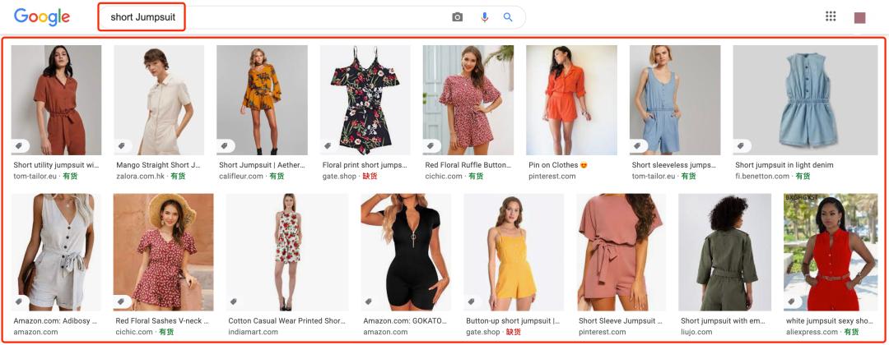The height and width of the screenshot is (345, 889).
Task: Open the dark floral print jumpsuit image
Action: (x=365, y=100)
